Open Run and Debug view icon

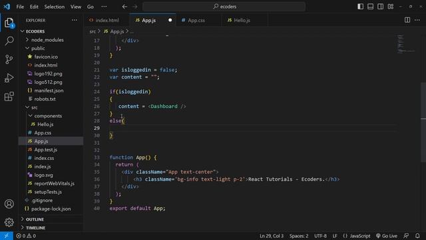(9, 78)
